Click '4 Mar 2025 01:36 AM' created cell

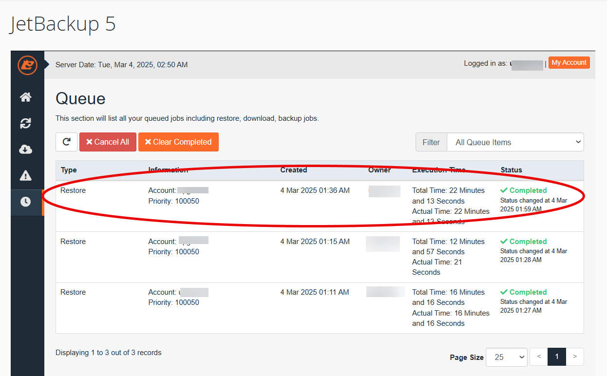315,190
